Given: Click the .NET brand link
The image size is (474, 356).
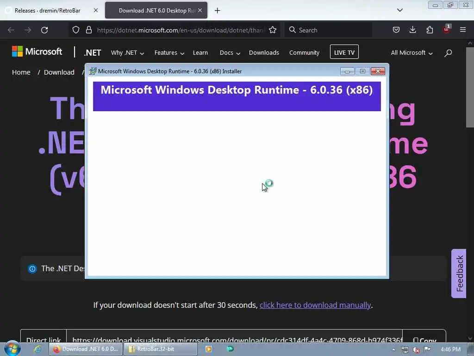Looking at the screenshot, I should [93, 53].
